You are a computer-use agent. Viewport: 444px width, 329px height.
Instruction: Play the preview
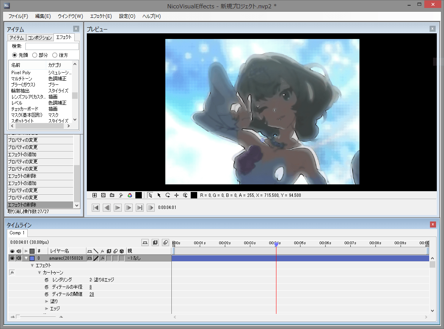[x=118, y=208]
